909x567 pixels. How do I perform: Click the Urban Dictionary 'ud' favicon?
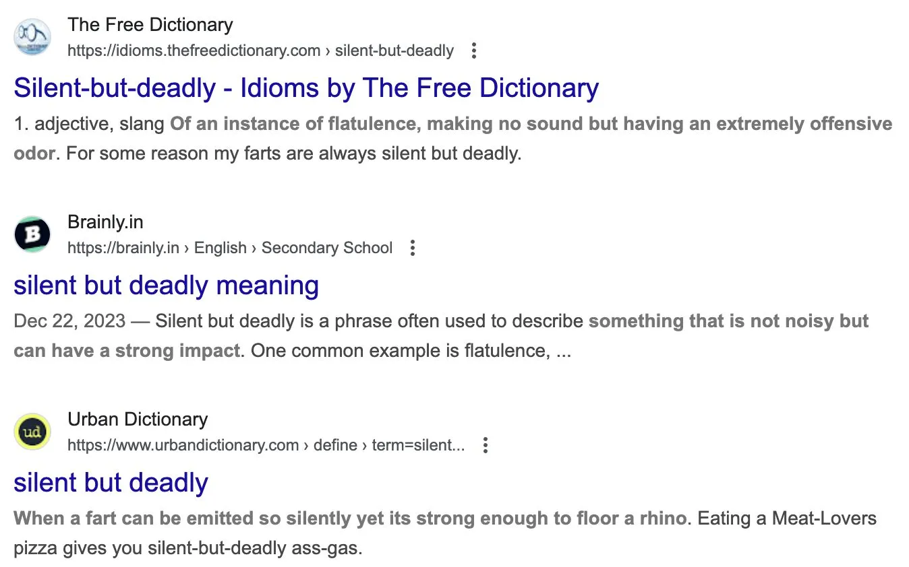32,432
